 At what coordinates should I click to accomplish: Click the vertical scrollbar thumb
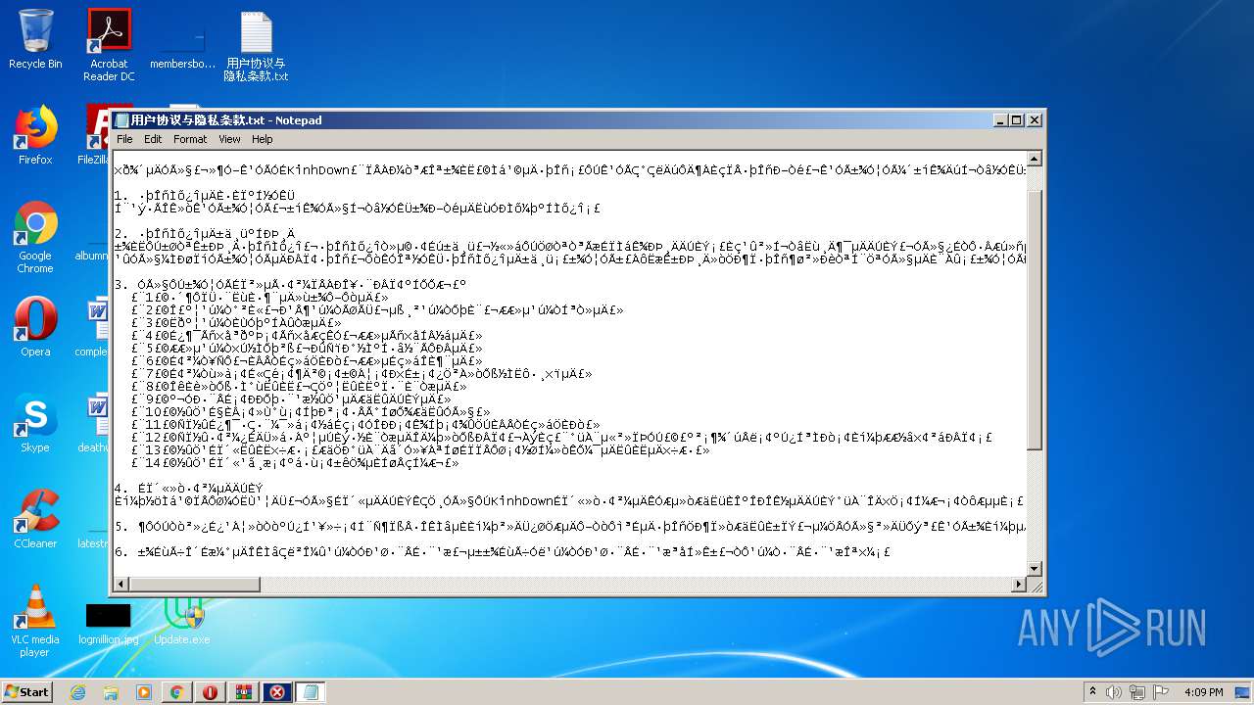(x=1034, y=318)
